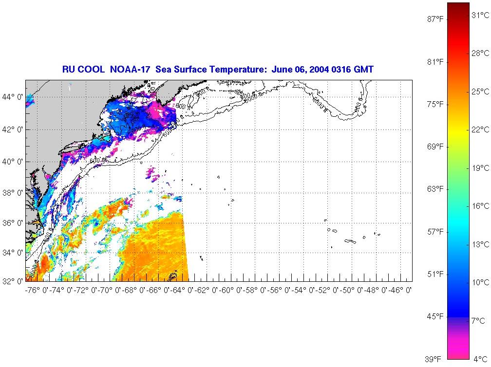Click the 44° 0' latitude label
The height and width of the screenshot is (367, 491).
tap(13, 97)
